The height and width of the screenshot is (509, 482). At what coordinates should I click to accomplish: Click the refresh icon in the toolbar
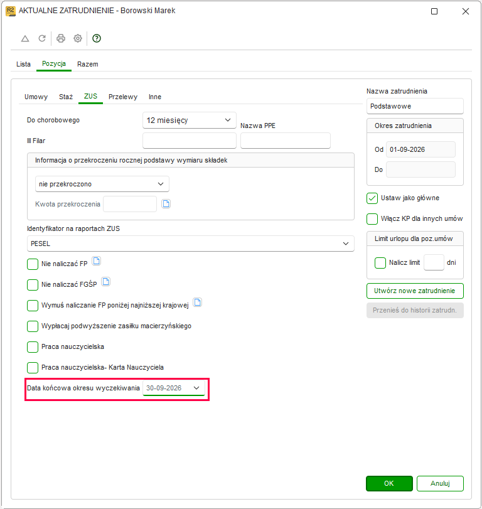pos(42,38)
